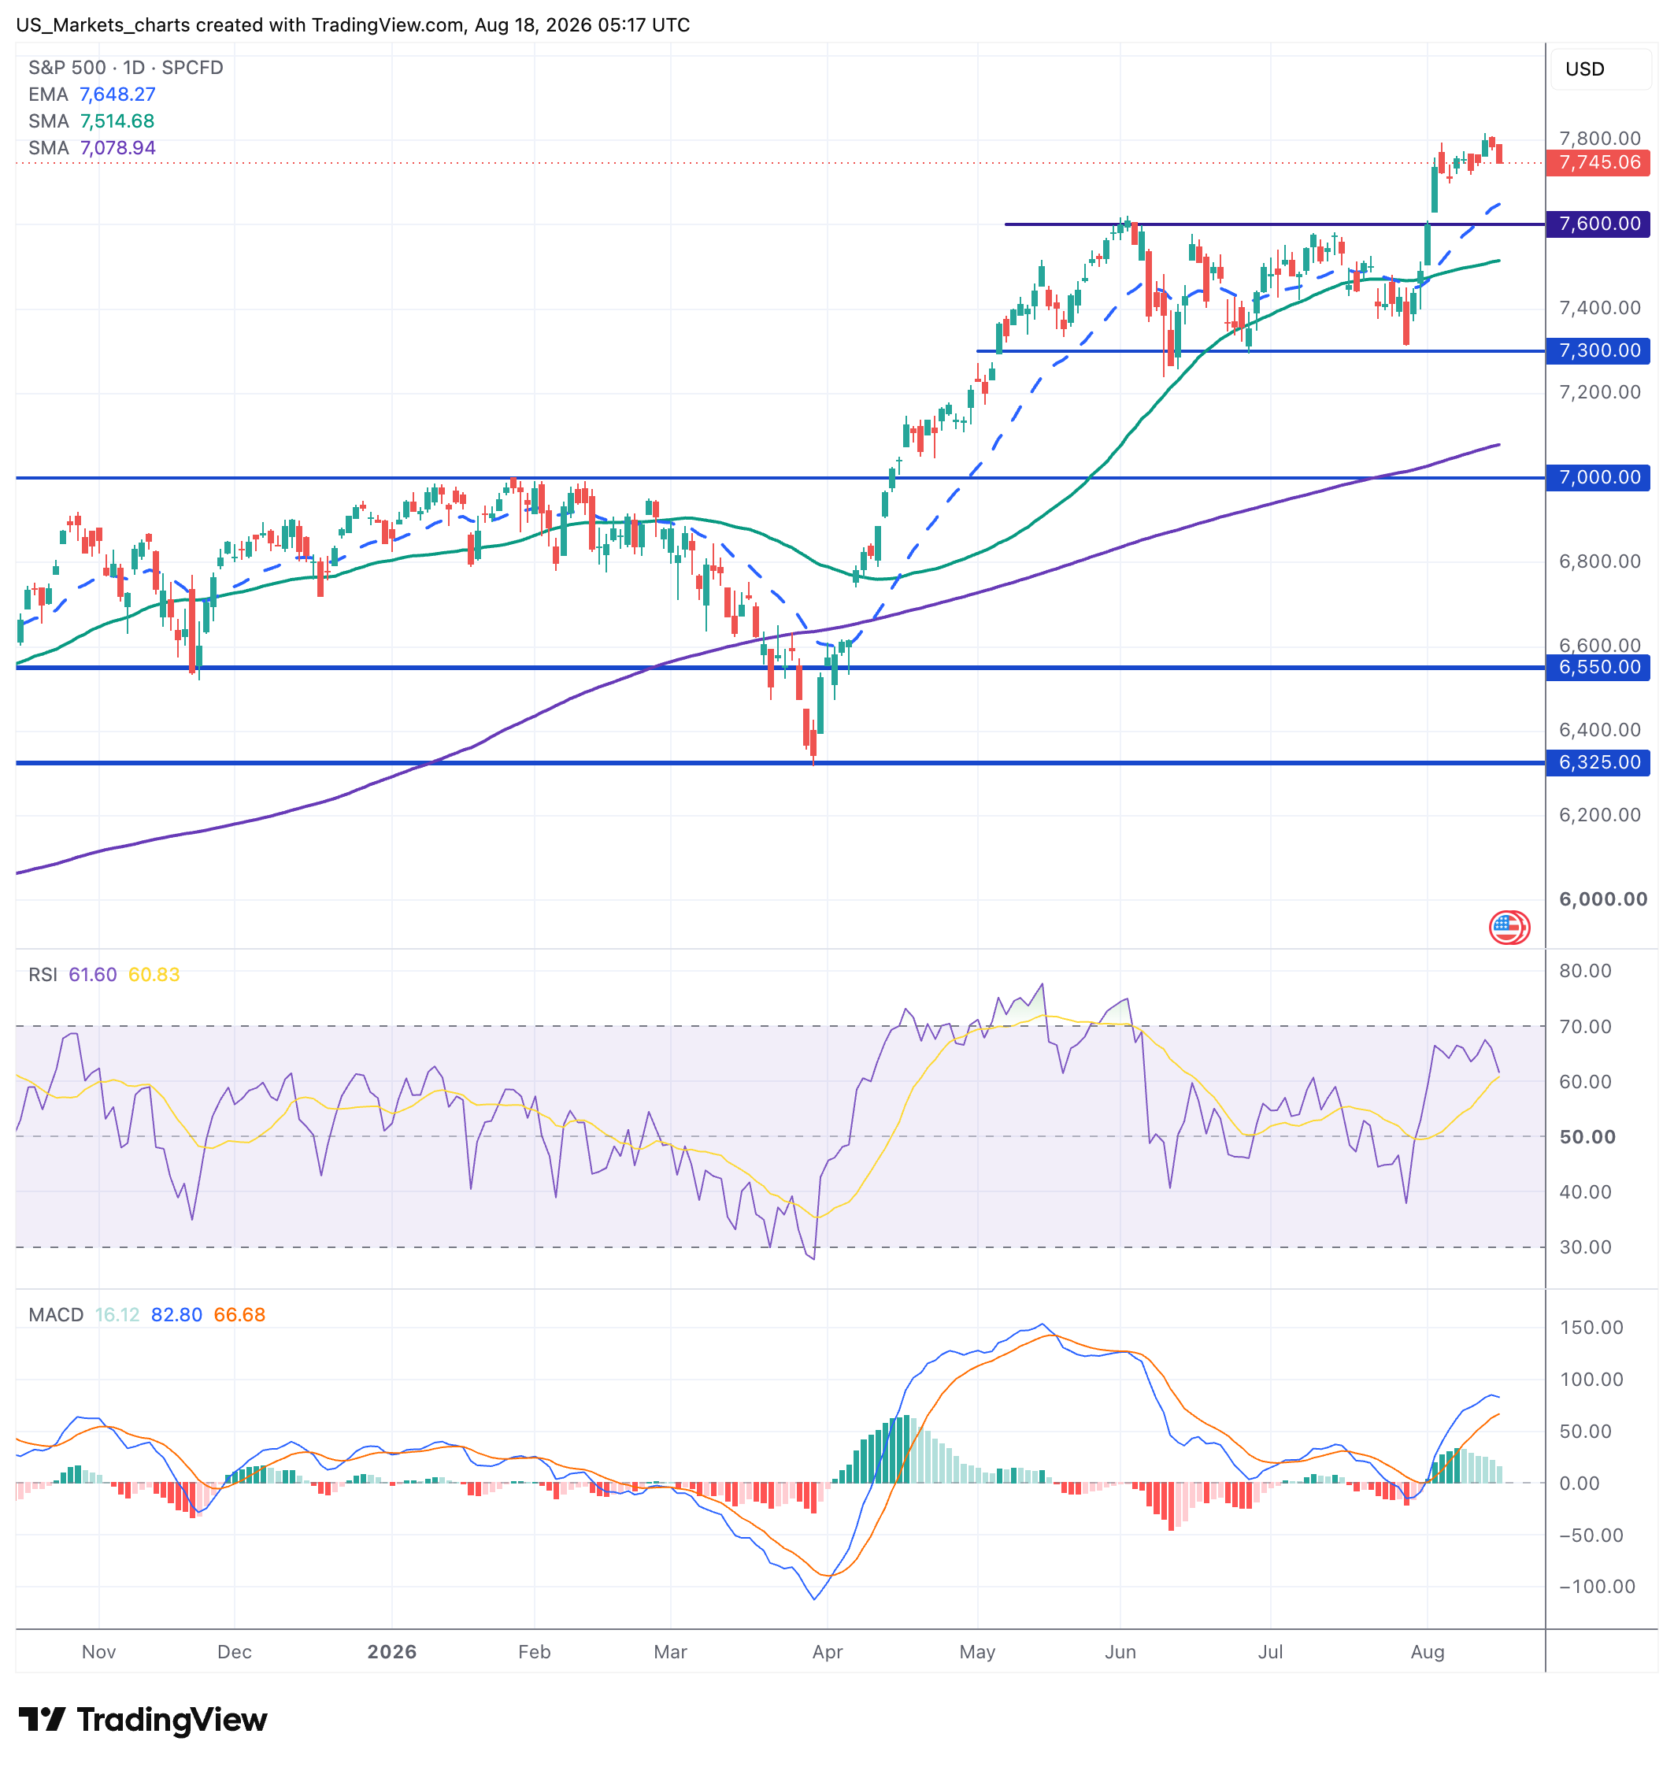Click the Aug label on the time axis
Image resolution: width=1674 pixels, height=1767 pixels.
pos(1428,1652)
